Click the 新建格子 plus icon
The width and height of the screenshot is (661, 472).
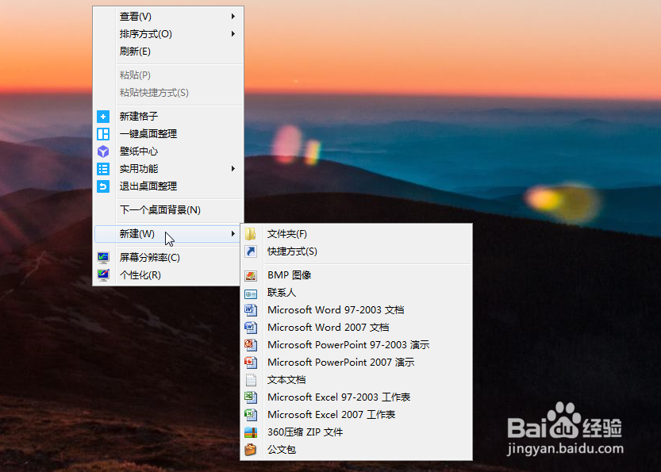(103, 117)
